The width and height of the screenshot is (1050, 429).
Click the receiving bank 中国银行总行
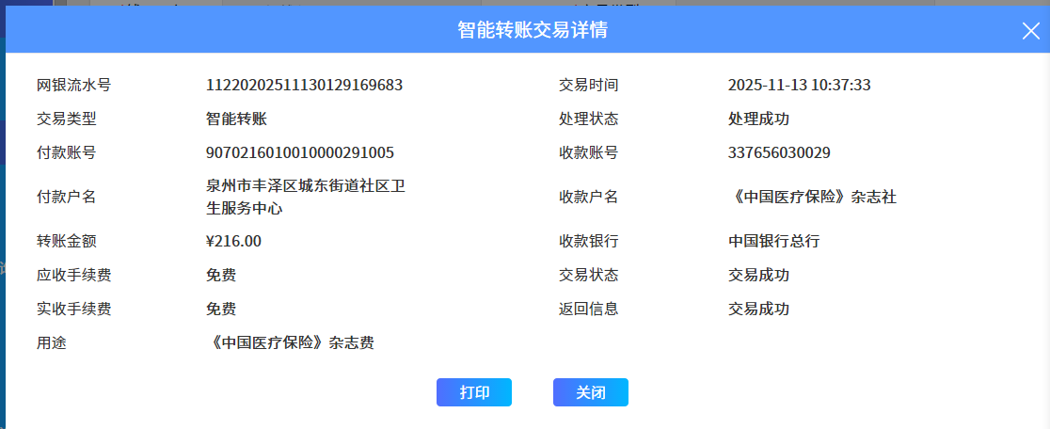click(x=773, y=242)
